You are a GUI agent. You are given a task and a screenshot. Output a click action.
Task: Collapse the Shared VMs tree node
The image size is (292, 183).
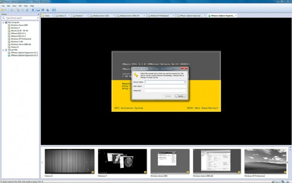tap(3, 50)
